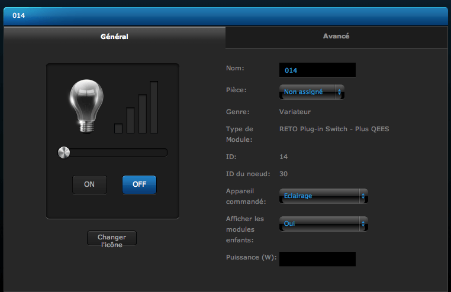Screen dimensions: 451x292
Task: Click the dimmer level bars indicator
Action: [136, 108]
